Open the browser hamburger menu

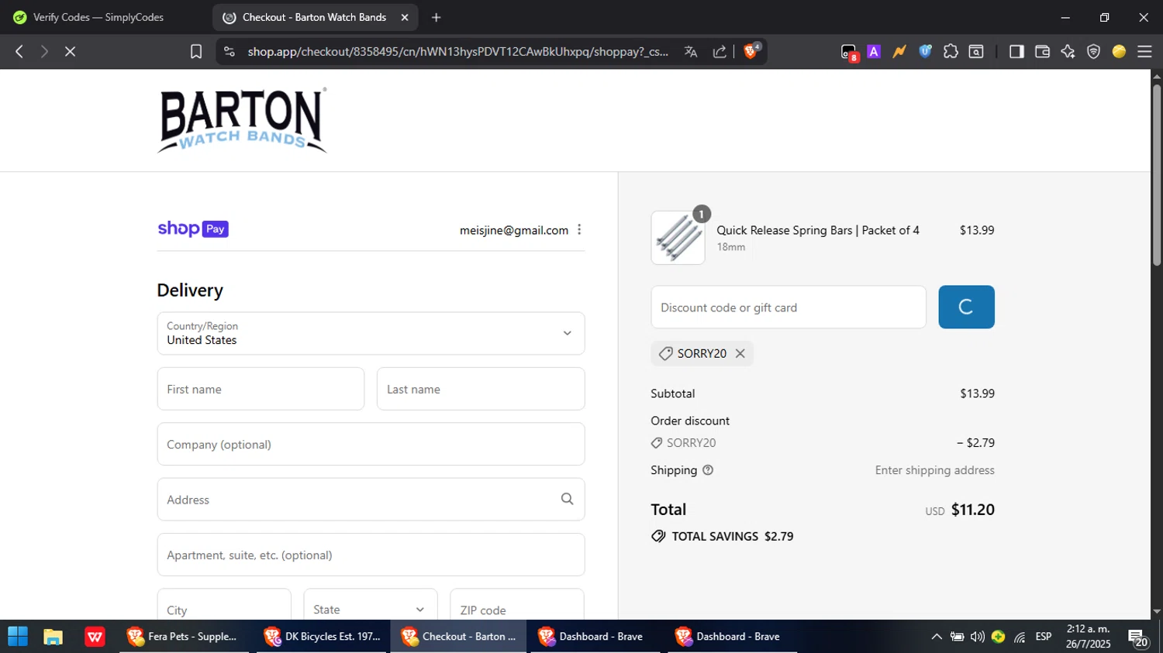(x=1144, y=51)
